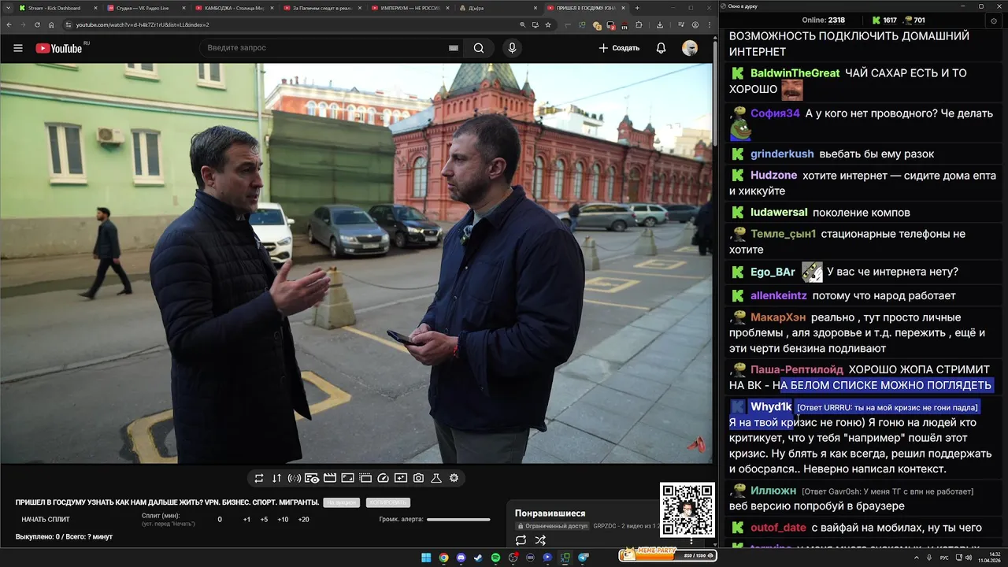Add +10 minutes to split
1008x567 pixels.
click(x=283, y=520)
